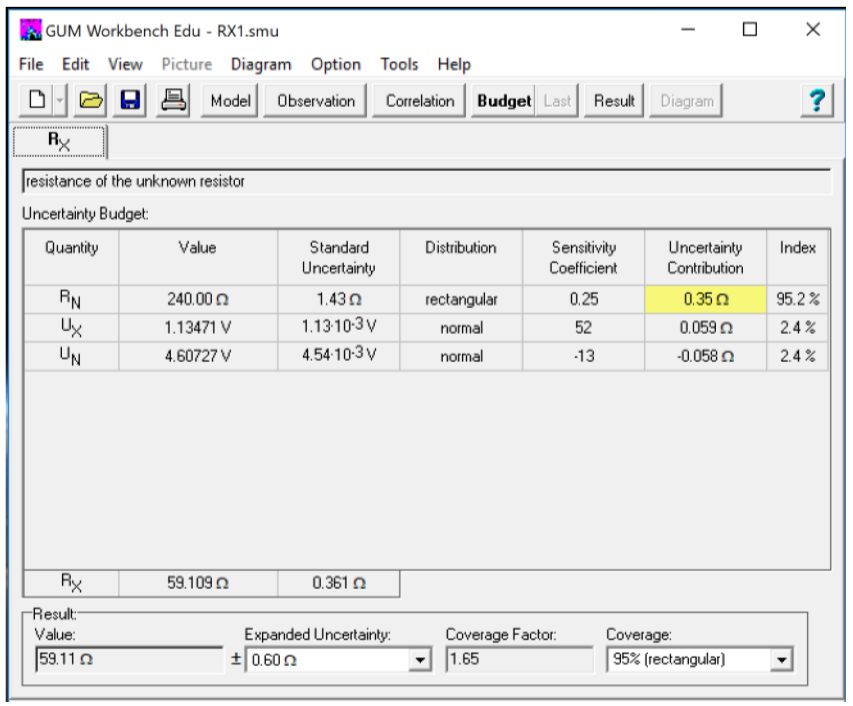Click the blue question mark help icon
Image resolution: width=853 pixels, height=706 pixels.
pyautogui.click(x=817, y=100)
